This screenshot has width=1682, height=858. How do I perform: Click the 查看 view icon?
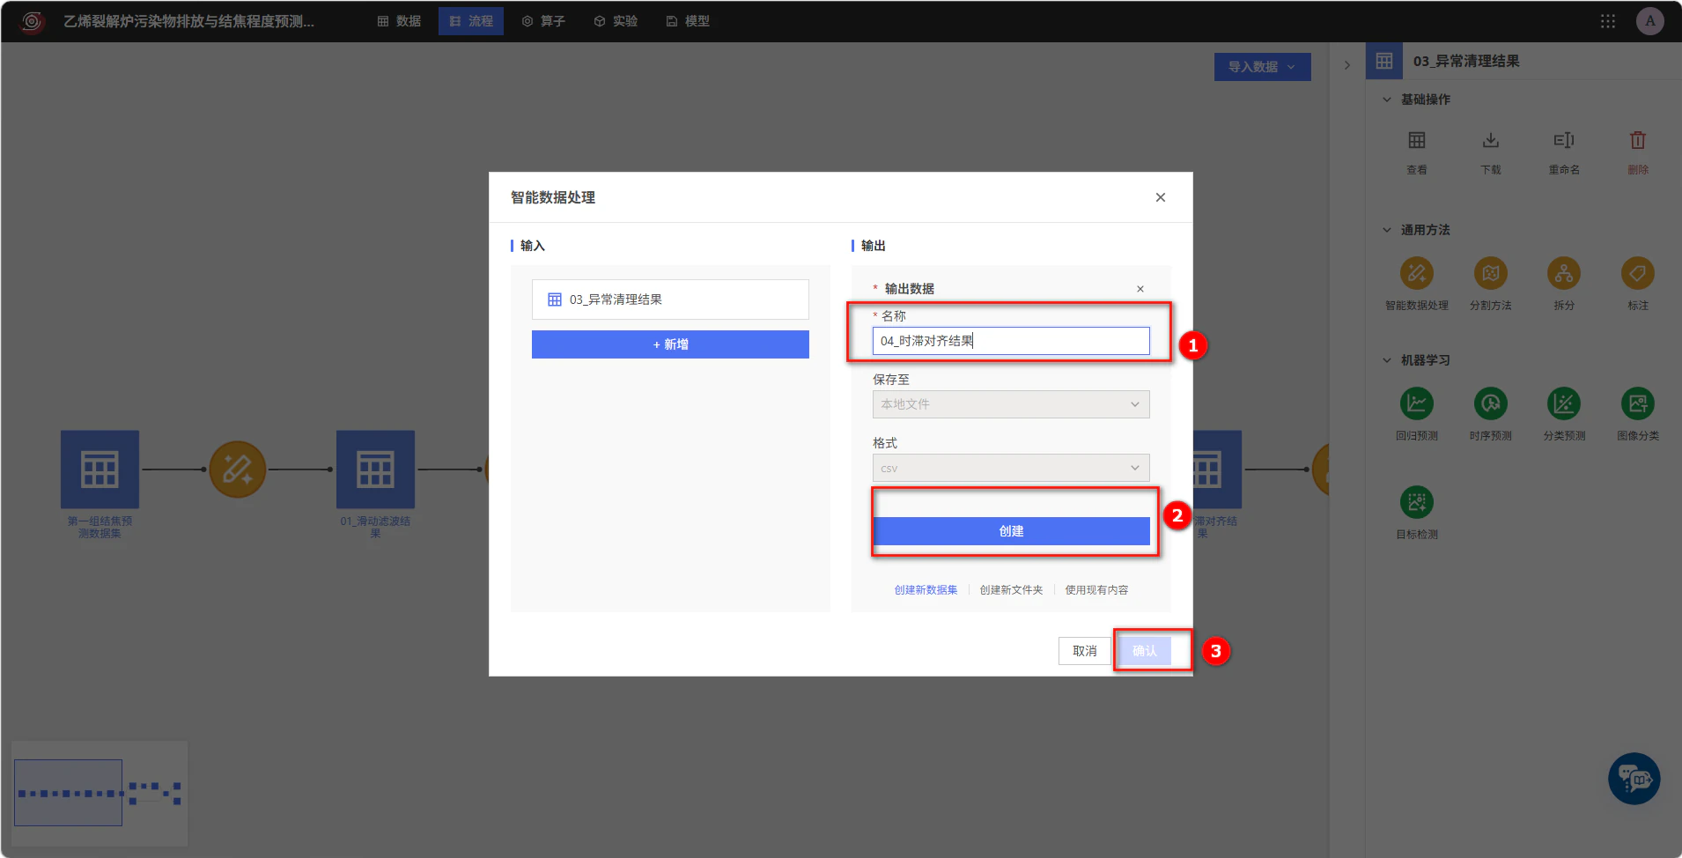[1416, 140]
